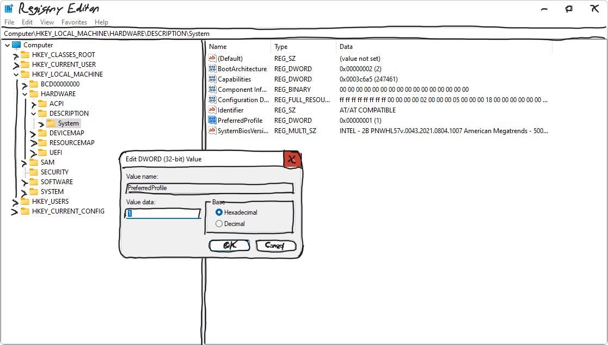Open the View menu
The image size is (608, 345).
point(46,22)
